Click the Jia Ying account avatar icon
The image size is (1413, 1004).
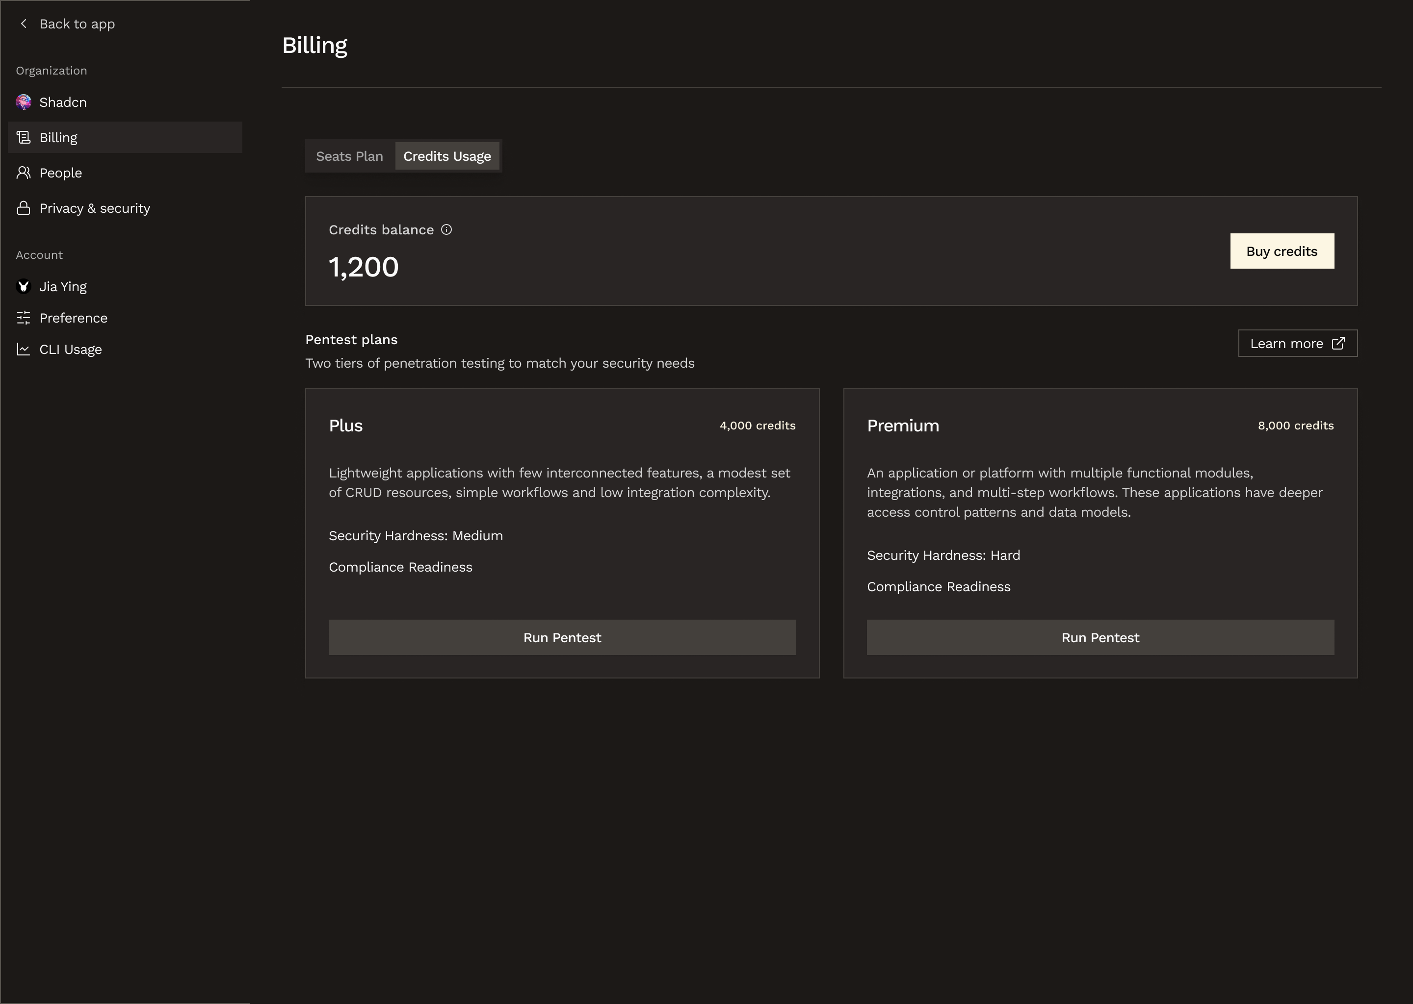24,286
